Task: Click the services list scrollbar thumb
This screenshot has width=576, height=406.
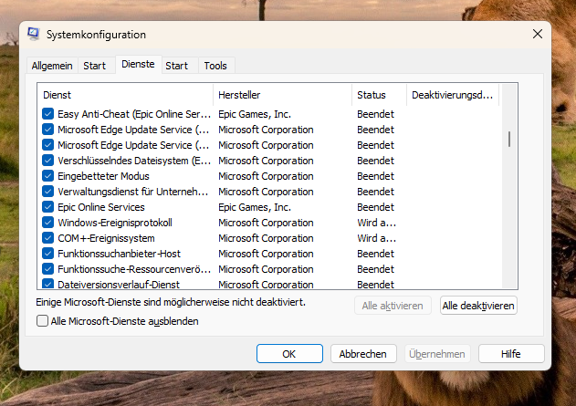Action: (x=509, y=139)
